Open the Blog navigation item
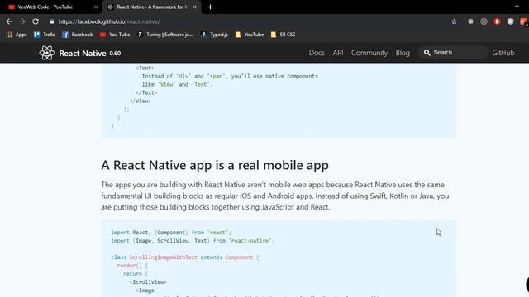529x297 pixels. click(x=403, y=53)
